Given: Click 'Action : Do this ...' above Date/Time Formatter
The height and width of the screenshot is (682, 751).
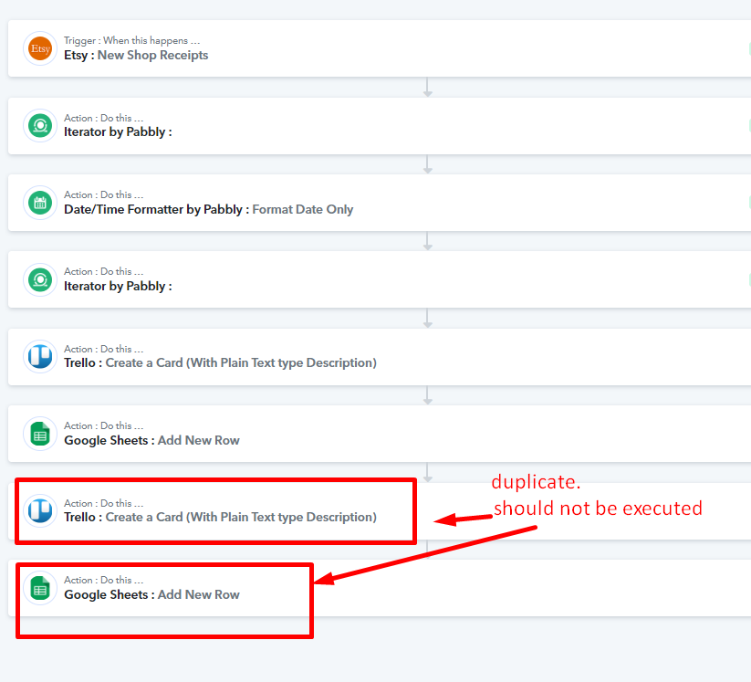Looking at the screenshot, I should 103,195.
